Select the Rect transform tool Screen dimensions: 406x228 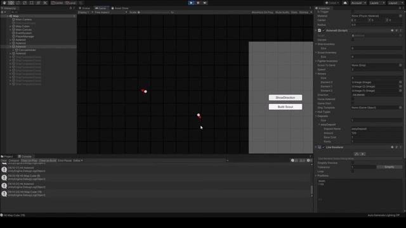pos(31,3)
